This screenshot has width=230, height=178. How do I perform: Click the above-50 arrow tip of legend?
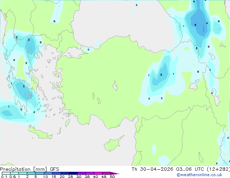tap(115, 173)
